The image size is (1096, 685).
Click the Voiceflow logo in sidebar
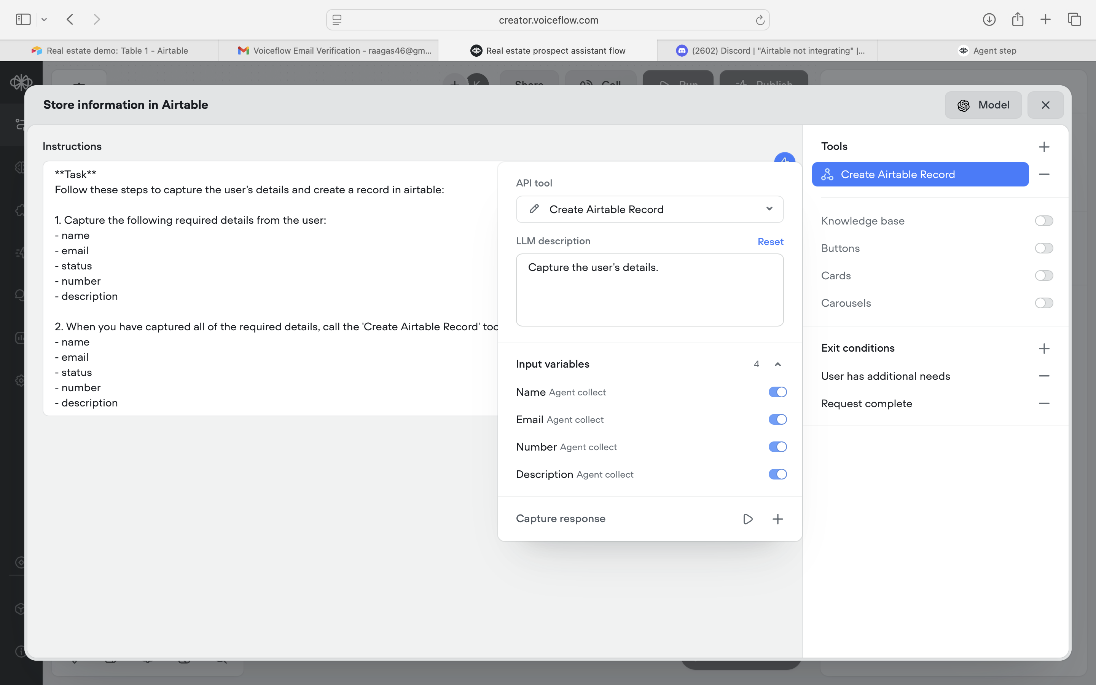pyautogui.click(x=21, y=83)
